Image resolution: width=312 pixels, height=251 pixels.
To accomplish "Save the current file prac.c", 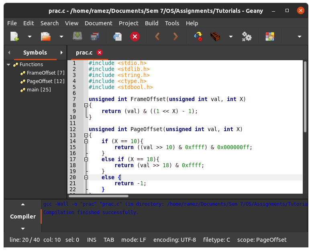I will 77,37.
